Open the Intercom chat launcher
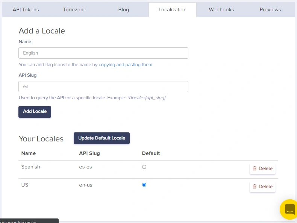Image resolution: width=297 pixels, height=223 pixels. [x=289, y=209]
